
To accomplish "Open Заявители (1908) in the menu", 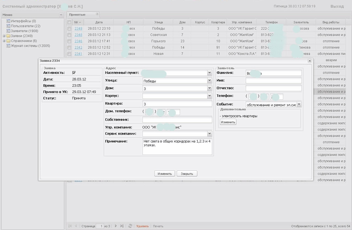I will (x=25, y=31).
